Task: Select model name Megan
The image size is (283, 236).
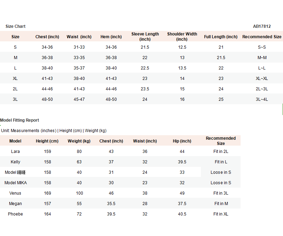Action: point(15,204)
